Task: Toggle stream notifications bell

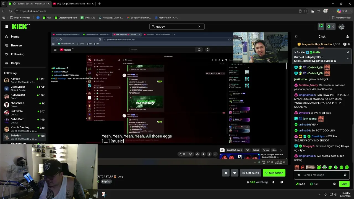Action: coord(226,173)
